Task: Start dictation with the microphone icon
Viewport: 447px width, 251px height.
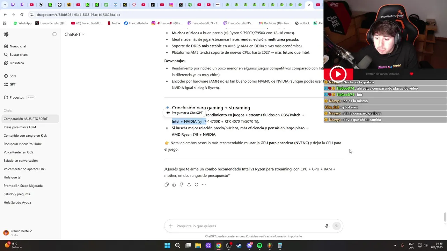Action: point(327,226)
